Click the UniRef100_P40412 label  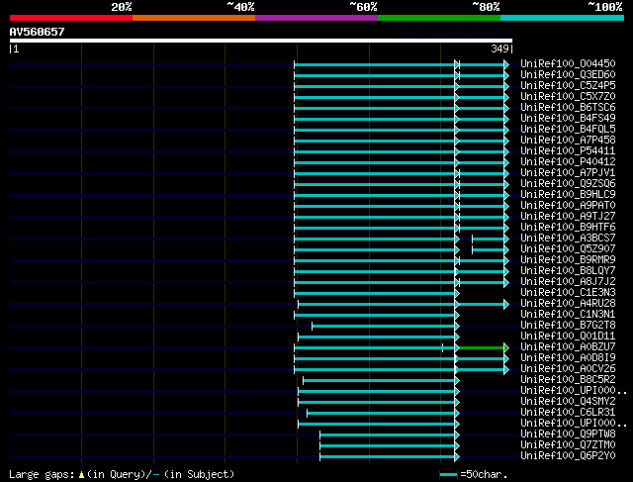pyautogui.click(x=568, y=162)
